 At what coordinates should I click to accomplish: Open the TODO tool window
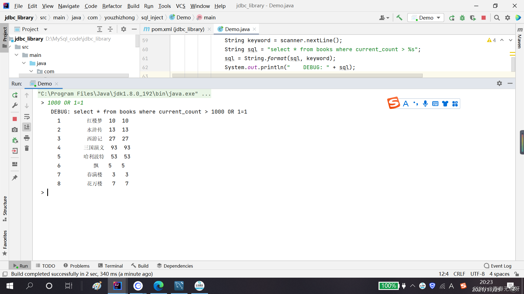45,266
